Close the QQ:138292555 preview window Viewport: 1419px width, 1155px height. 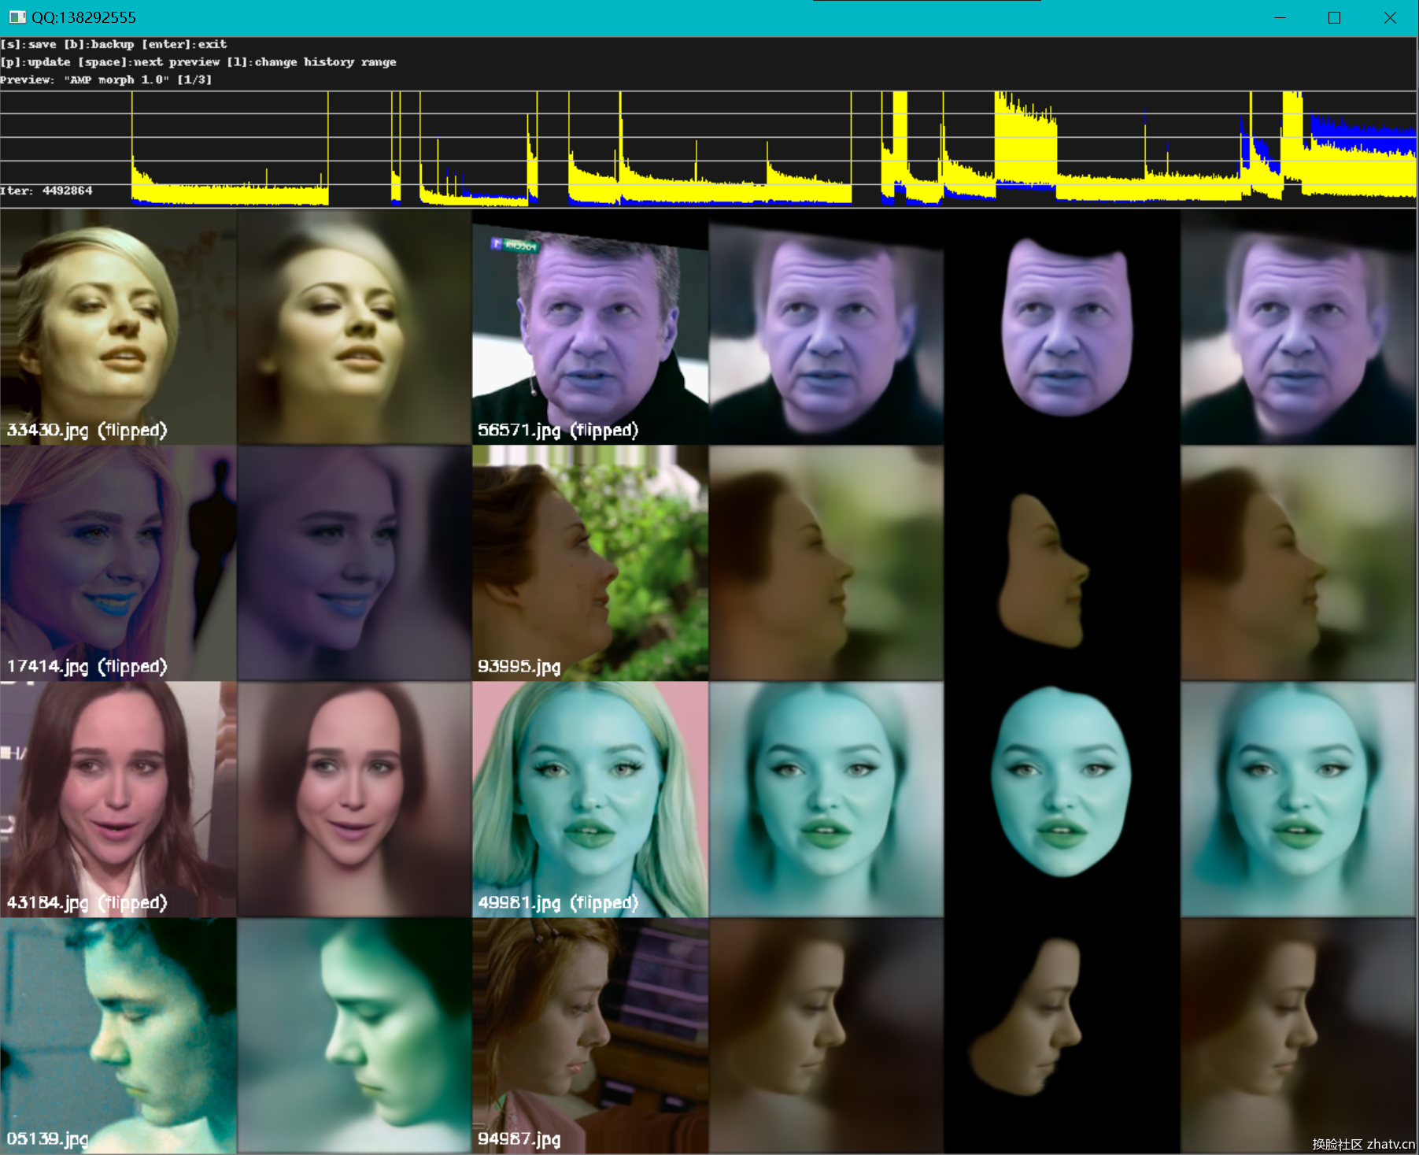click(1390, 17)
